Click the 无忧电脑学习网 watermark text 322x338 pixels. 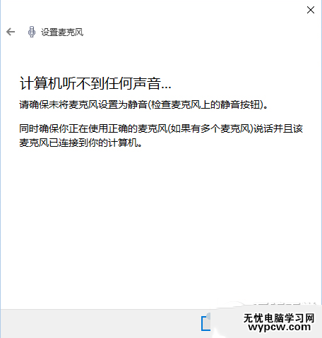(279, 318)
